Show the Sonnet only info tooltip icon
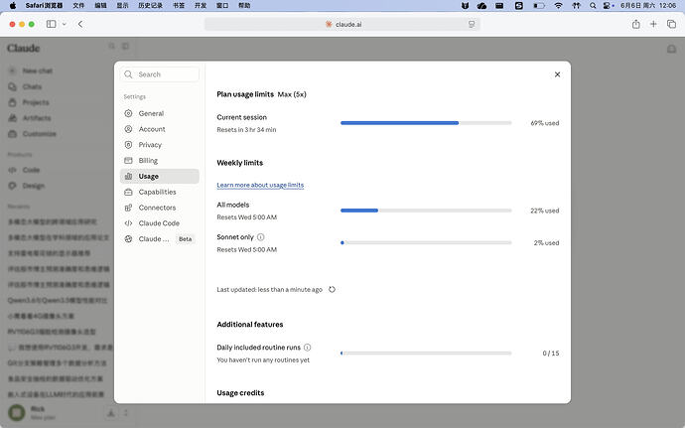685x428 pixels. [x=261, y=237]
